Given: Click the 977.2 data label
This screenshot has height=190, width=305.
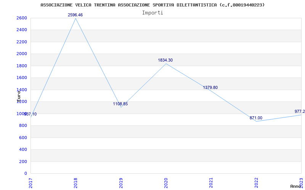Looking at the screenshot, I should [300, 112].
